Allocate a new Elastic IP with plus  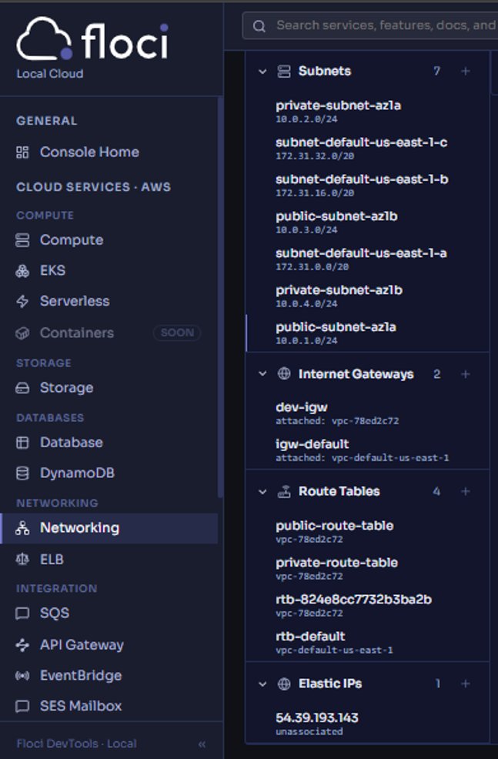[x=466, y=684]
